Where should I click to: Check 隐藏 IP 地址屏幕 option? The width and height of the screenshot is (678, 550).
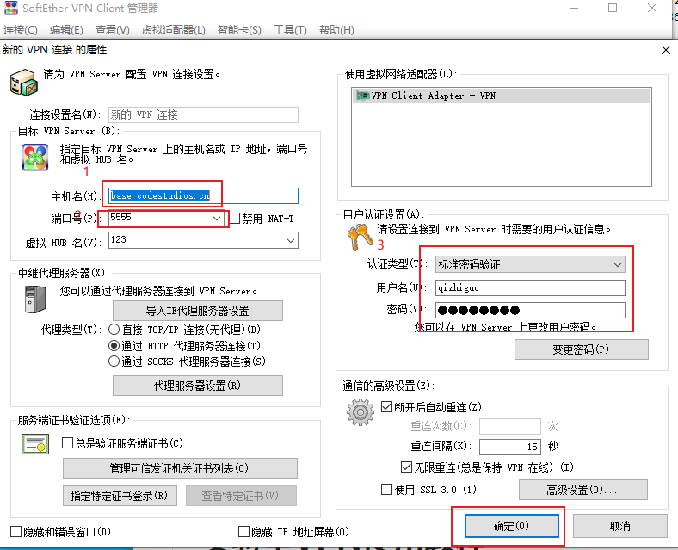243,531
